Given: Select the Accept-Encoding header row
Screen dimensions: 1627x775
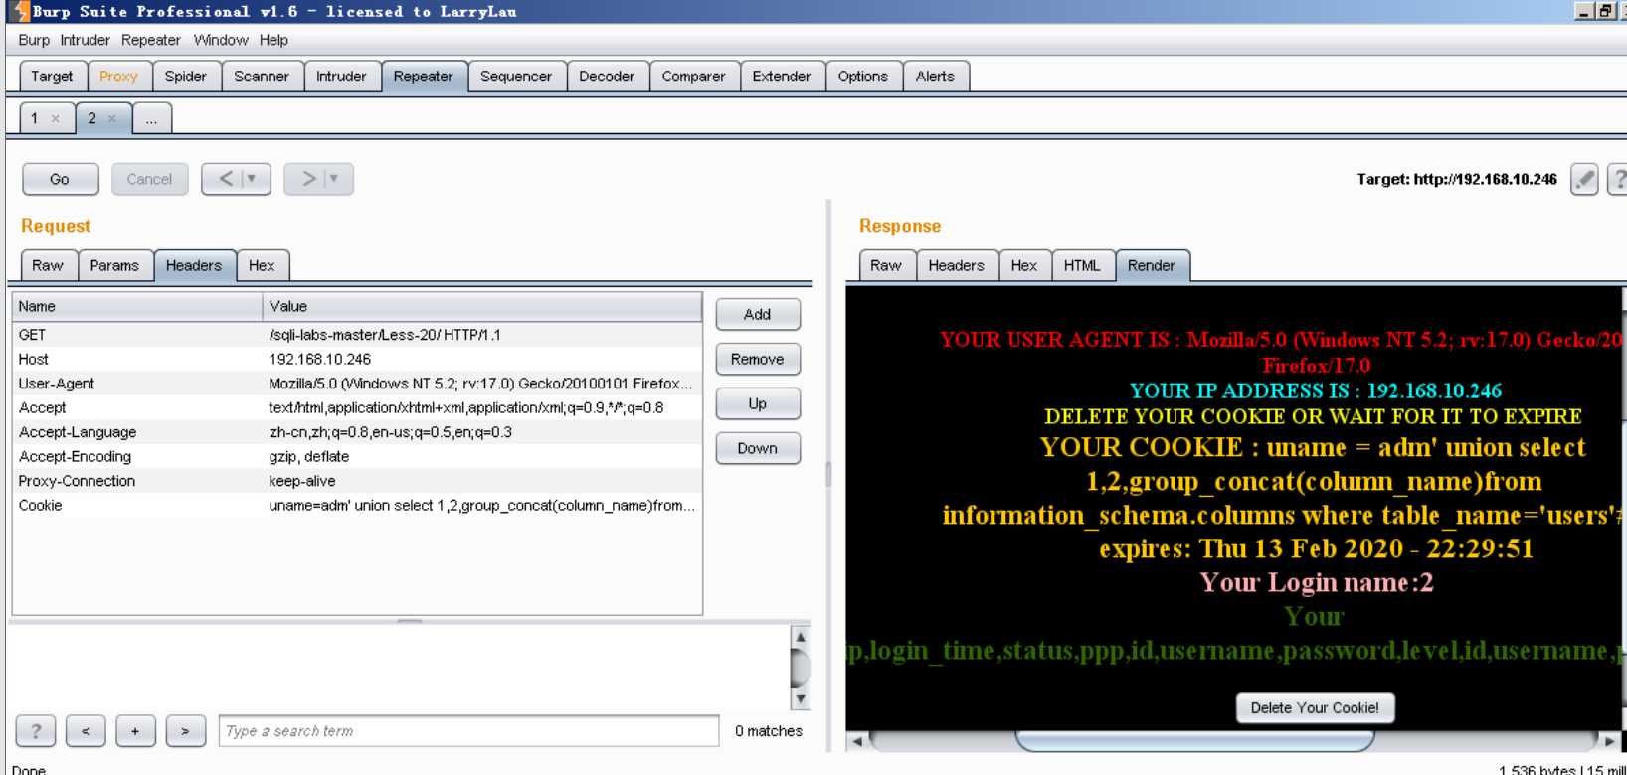Looking at the screenshot, I should tap(357, 456).
